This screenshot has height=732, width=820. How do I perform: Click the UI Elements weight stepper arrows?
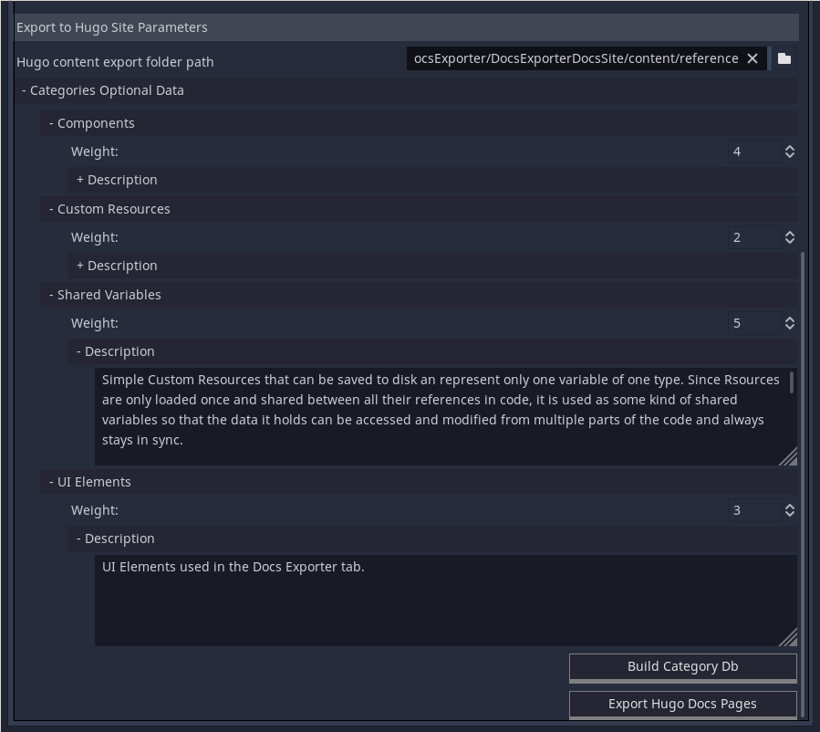coord(790,510)
